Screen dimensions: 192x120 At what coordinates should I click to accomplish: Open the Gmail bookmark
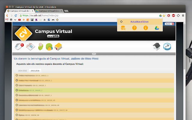point(7,20)
